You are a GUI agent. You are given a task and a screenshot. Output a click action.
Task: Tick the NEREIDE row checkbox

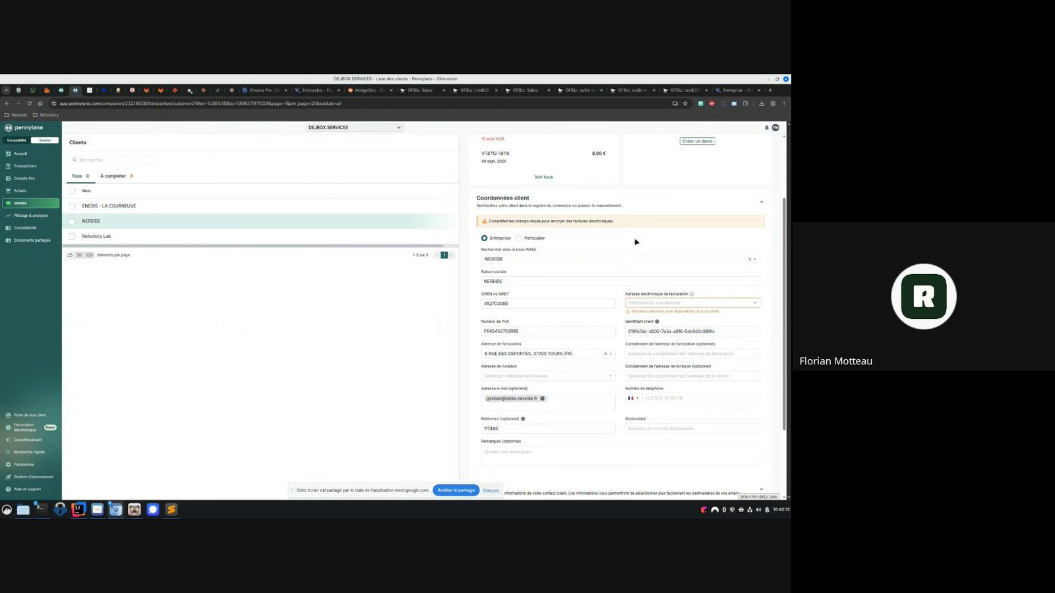pos(73,221)
